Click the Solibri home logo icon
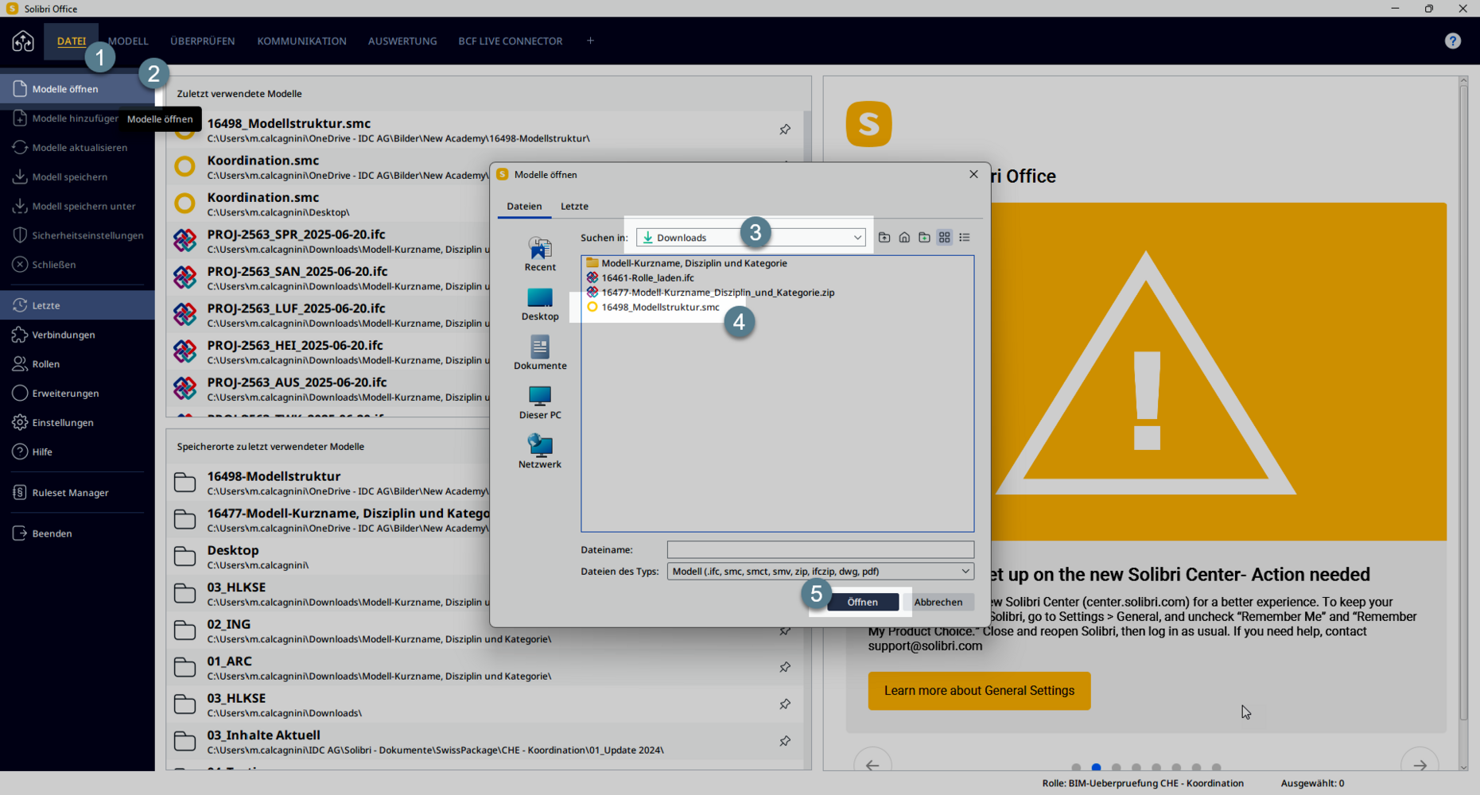This screenshot has height=795, width=1480. (23, 41)
